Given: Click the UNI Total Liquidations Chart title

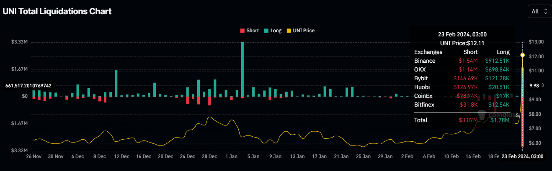Looking at the screenshot, I should 57,12.
